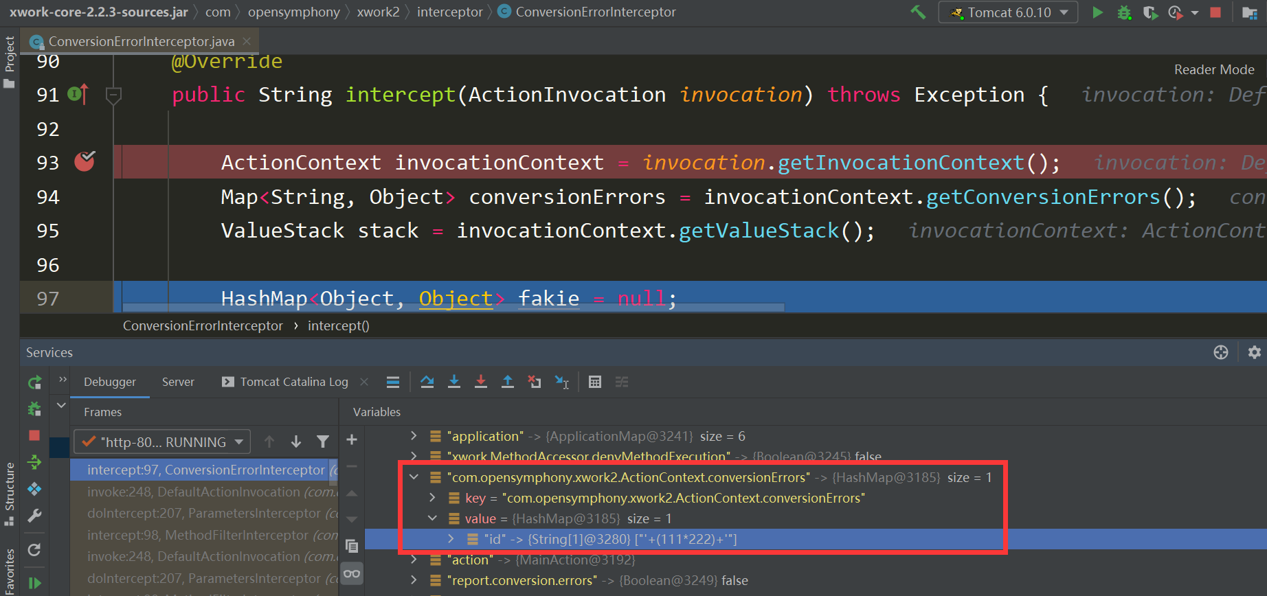Click the Step Out debugger icon
The width and height of the screenshot is (1267, 596).
[x=508, y=382]
